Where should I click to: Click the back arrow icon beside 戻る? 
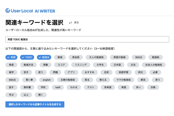coord(70,22)
